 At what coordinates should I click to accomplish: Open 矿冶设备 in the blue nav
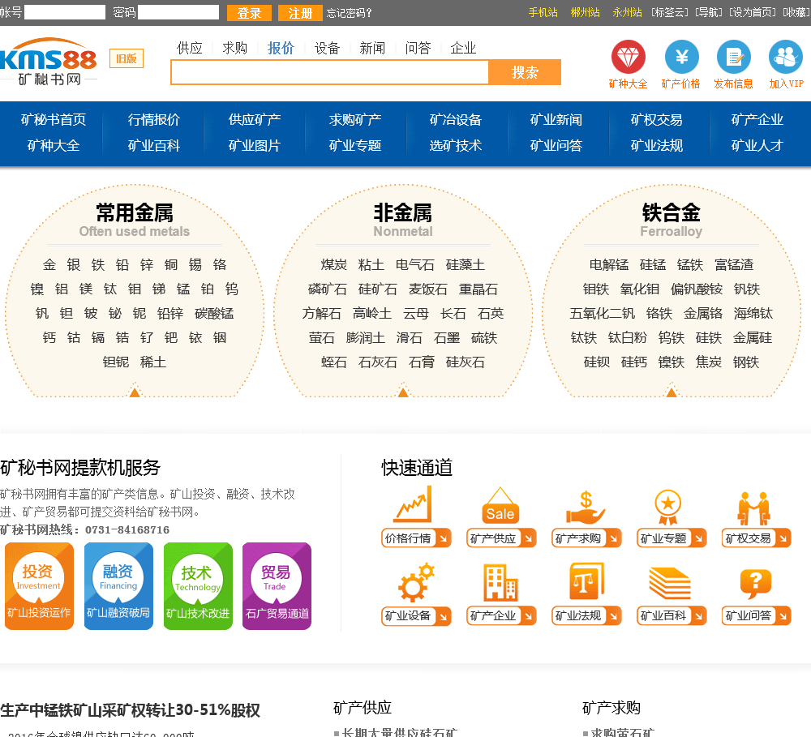[x=455, y=119]
